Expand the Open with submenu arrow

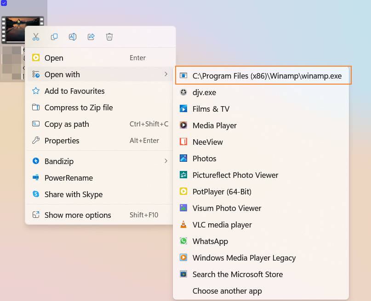pyautogui.click(x=166, y=74)
